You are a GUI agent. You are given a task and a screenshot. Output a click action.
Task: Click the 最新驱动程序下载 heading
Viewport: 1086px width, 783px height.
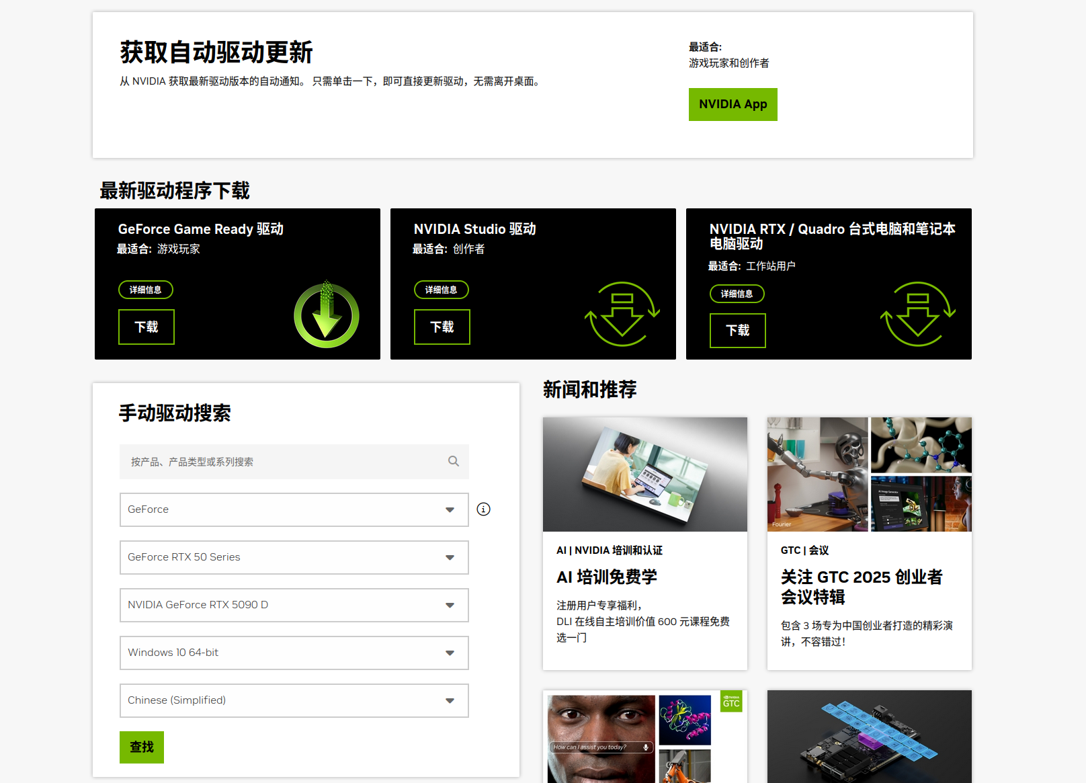click(175, 191)
